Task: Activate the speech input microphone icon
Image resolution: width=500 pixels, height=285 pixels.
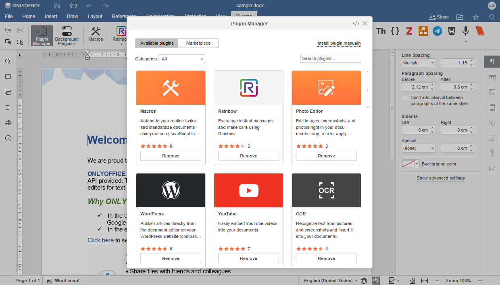Action: click(465, 31)
